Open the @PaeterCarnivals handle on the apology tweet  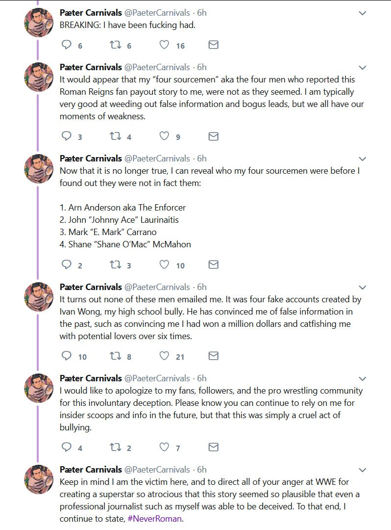(157, 378)
